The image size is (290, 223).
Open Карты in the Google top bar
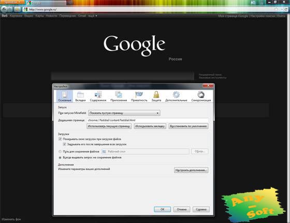click(x=39, y=16)
